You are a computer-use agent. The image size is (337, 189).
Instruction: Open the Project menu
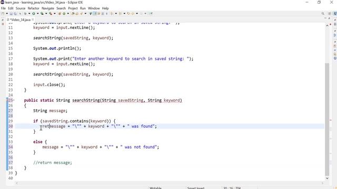tap(73, 8)
